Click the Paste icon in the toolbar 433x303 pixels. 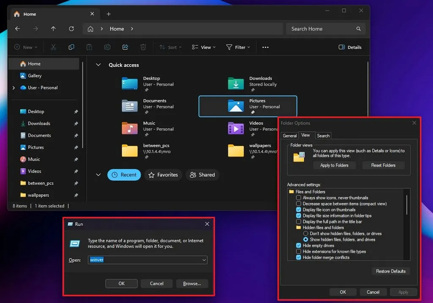click(x=89, y=47)
